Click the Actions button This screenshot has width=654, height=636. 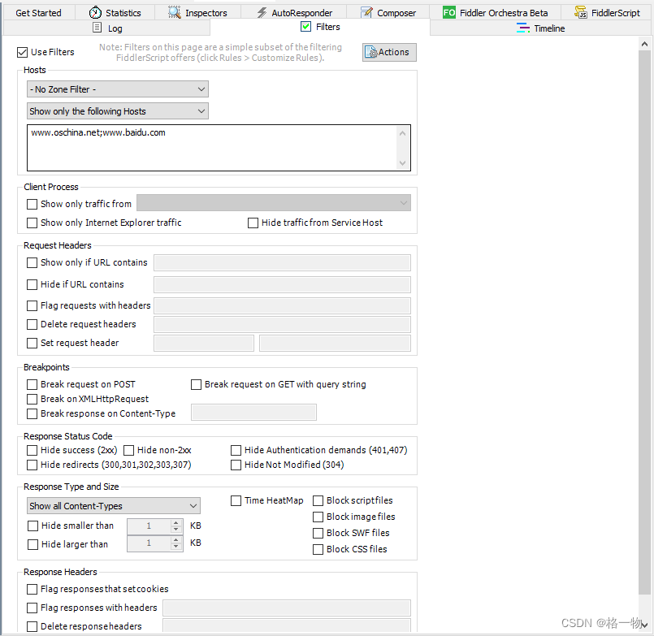tap(389, 52)
